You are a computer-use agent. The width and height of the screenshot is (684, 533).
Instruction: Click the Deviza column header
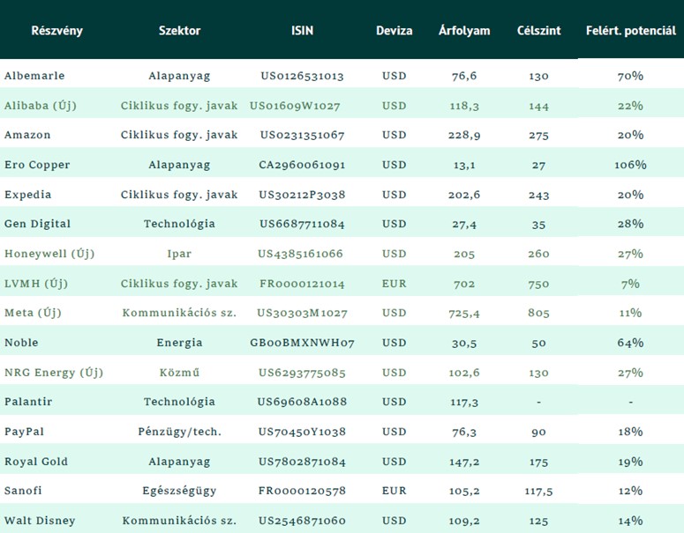click(394, 31)
